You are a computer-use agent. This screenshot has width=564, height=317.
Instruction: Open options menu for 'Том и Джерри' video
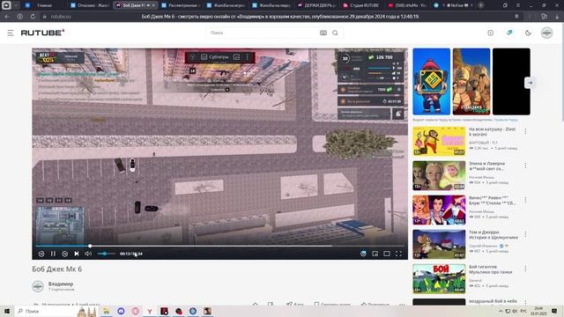pos(525,234)
